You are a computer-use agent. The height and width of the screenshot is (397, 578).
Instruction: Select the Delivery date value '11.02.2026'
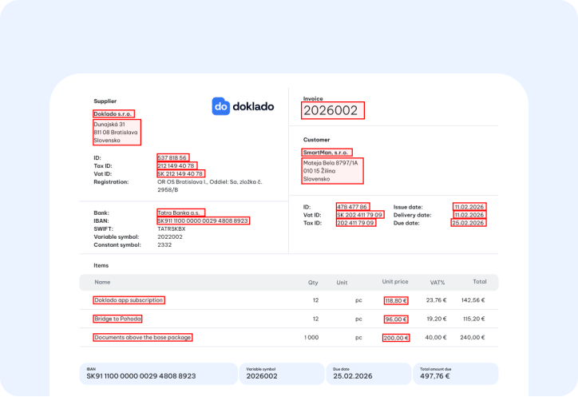click(469, 215)
